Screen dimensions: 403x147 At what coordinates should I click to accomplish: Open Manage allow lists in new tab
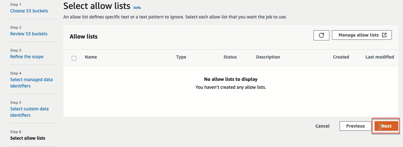pos(362,35)
